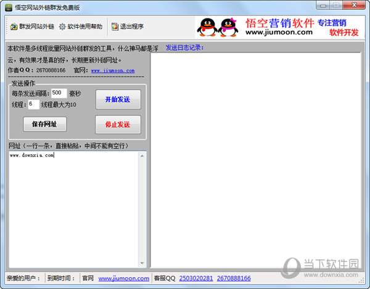Click the 作者QQ 2670888166 text
This screenshot has width=370, height=289.
(x=36, y=70)
